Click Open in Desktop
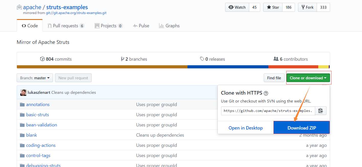The width and height of the screenshot is (362, 167). click(x=246, y=128)
